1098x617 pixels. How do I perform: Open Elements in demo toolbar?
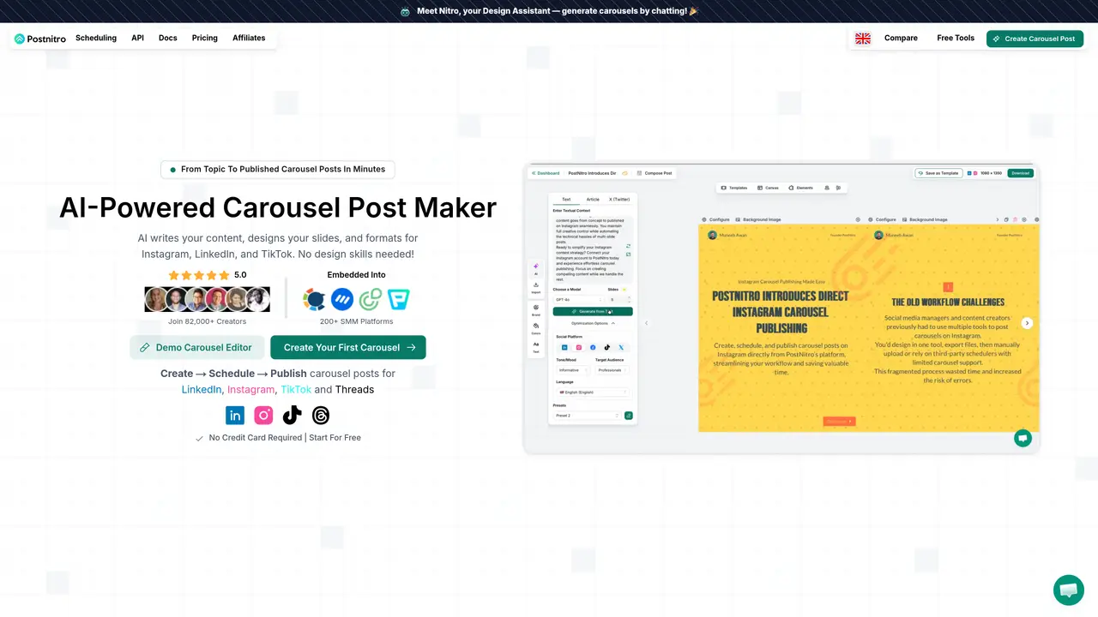800,188
